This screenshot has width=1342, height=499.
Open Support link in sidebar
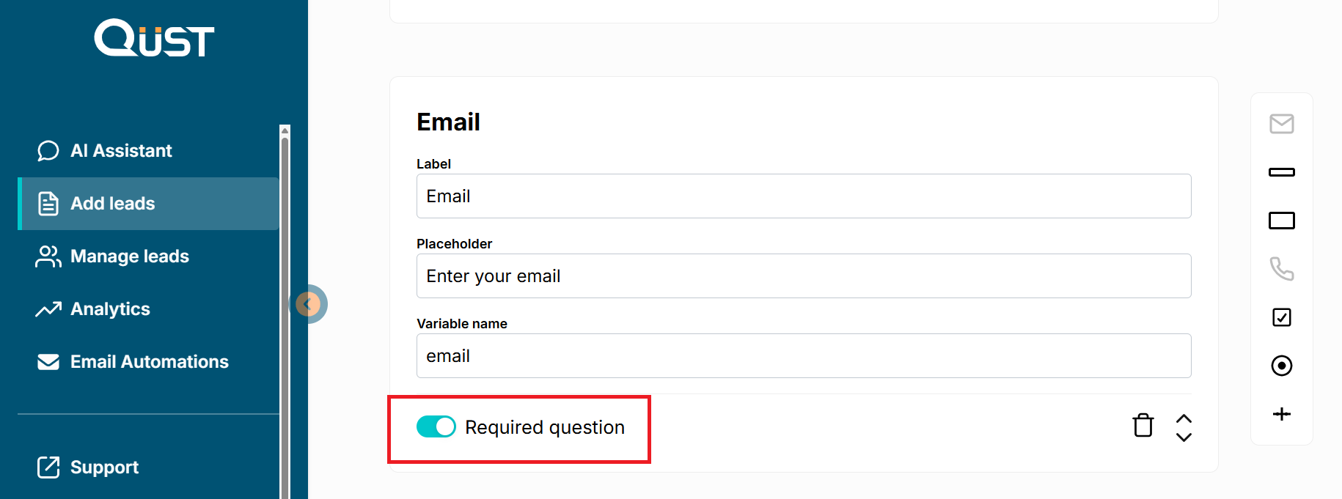click(104, 467)
